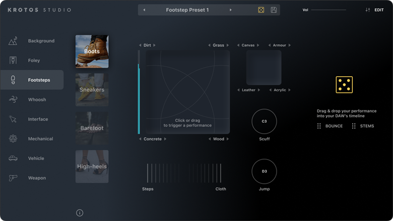This screenshot has height=221, width=393.
Task: Change Grass surface with left arrow
Action: (x=209, y=45)
